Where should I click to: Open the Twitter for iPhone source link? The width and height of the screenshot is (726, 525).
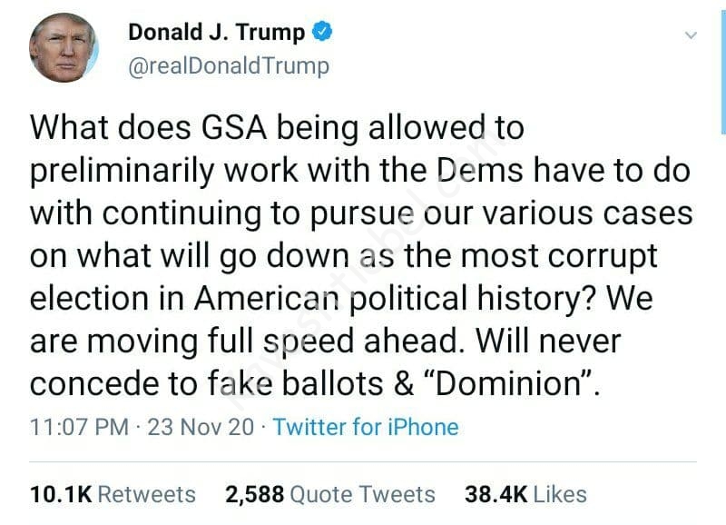pyautogui.click(x=366, y=427)
